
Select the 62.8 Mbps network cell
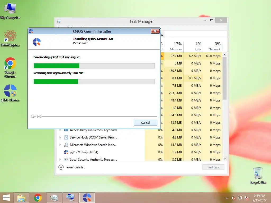pyautogui.click(x=213, y=56)
